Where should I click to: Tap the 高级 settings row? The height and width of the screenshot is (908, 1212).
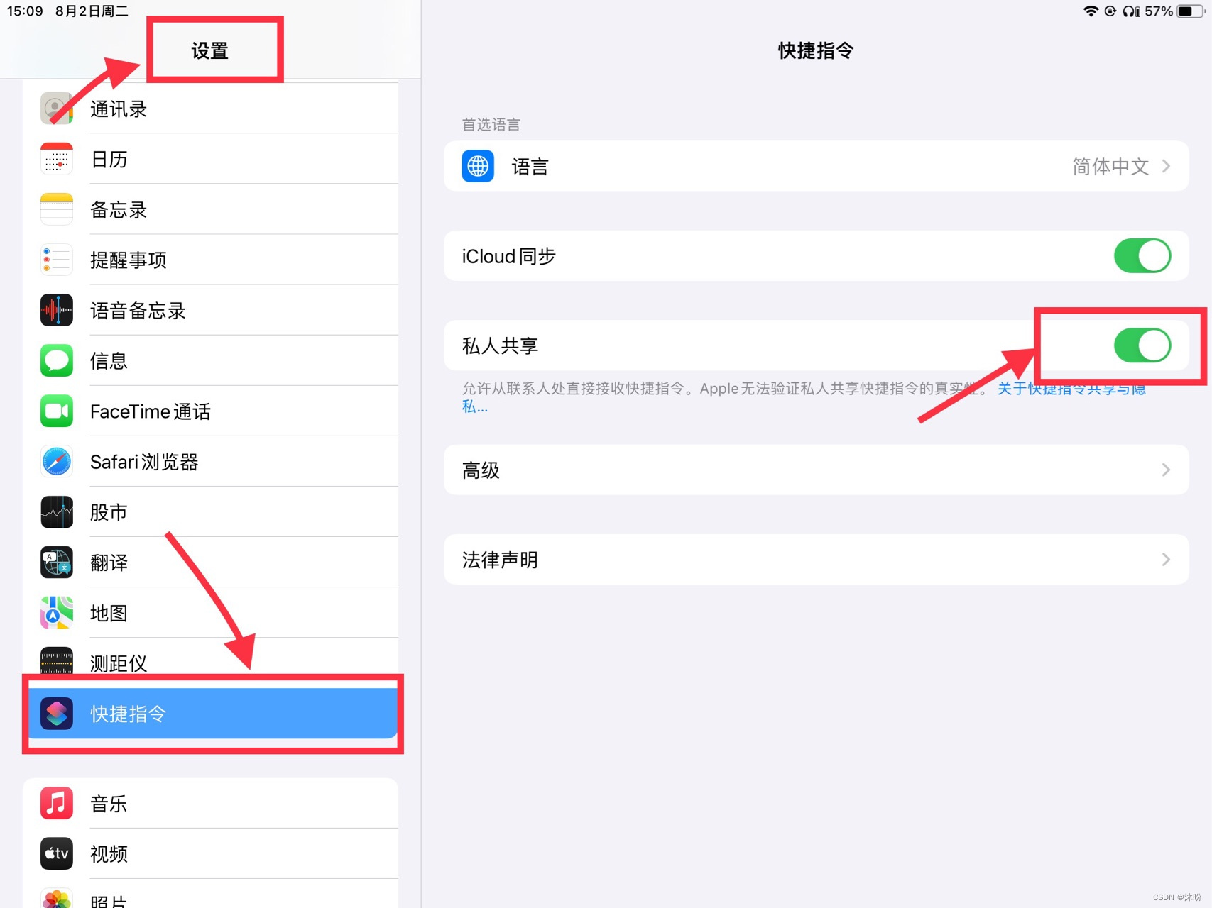[x=816, y=470]
